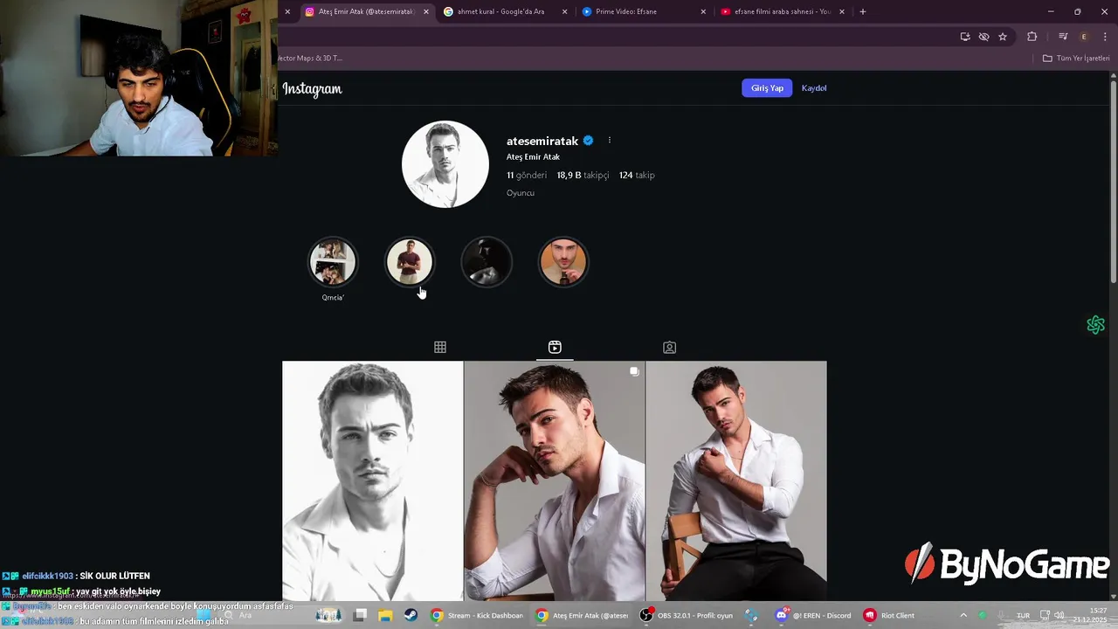The height and width of the screenshot is (629, 1118).
Task: Open the three-dot profile options menu
Action: point(610,141)
